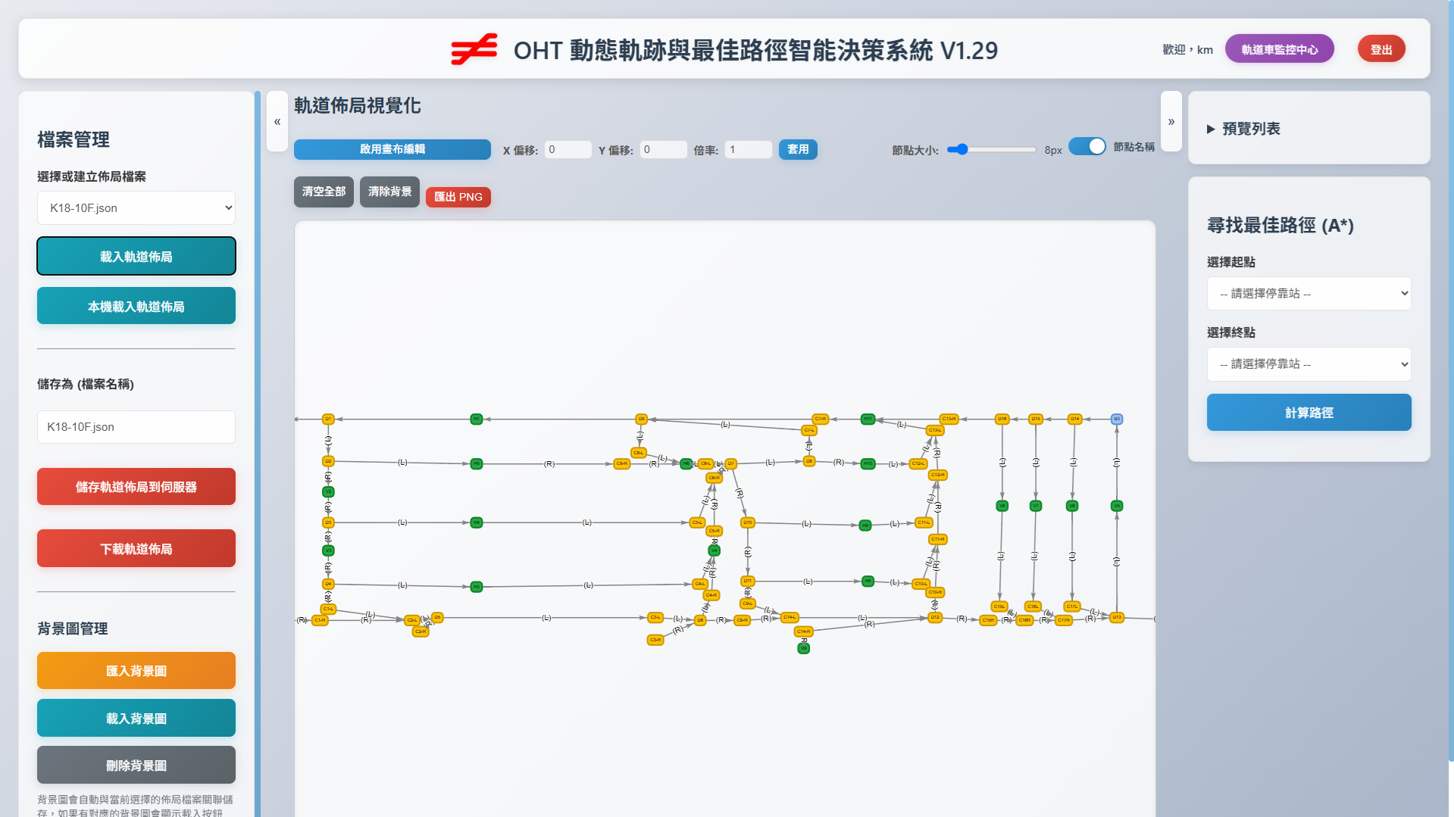Select node D1 on the track canvas
This screenshot has width=1454, height=817.
pyautogui.click(x=328, y=419)
